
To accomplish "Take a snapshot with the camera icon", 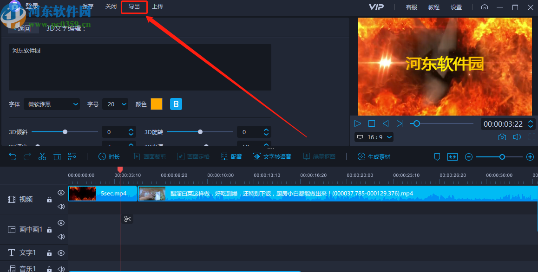I will 502,137.
